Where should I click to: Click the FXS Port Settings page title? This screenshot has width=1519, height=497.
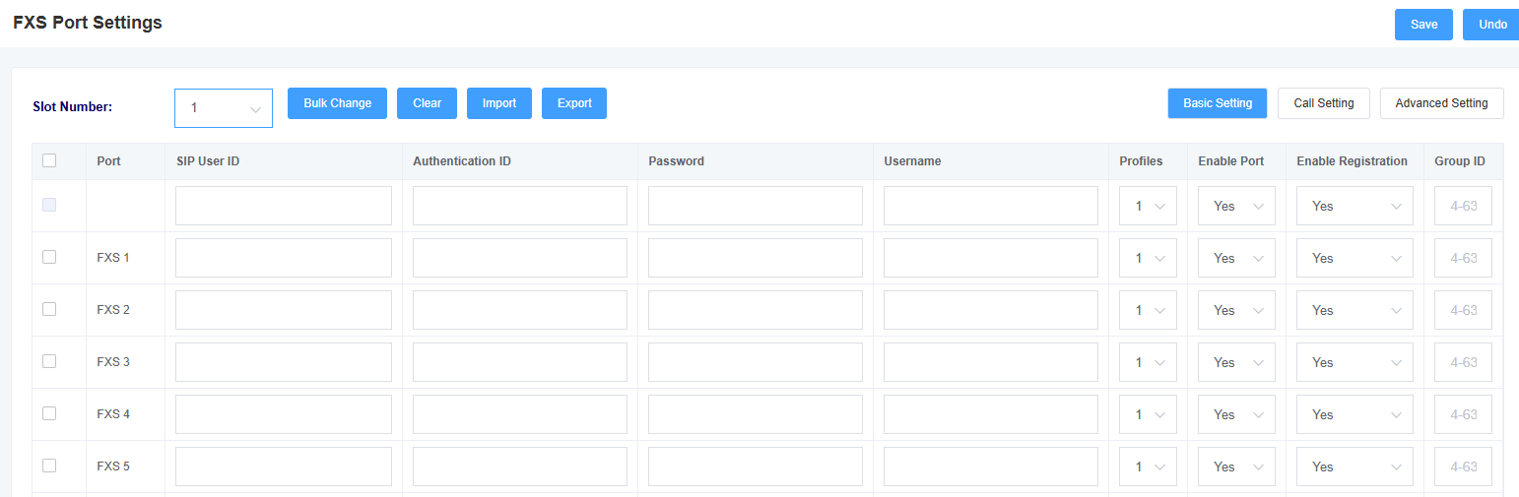tap(88, 23)
